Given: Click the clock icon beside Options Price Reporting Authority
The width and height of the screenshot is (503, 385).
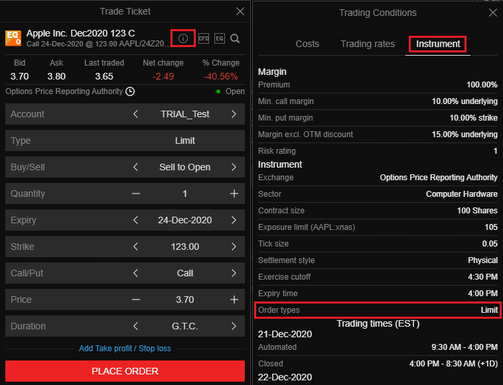Looking at the screenshot, I should [x=130, y=91].
